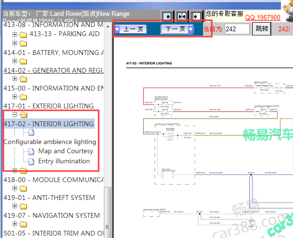The image size is (293, 238).
Task: Click the open 417-02 folder icon
Action: click(x=23, y=115)
